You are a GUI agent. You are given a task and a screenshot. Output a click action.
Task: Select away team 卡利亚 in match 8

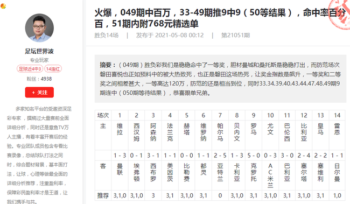pyautogui.click(x=237, y=172)
